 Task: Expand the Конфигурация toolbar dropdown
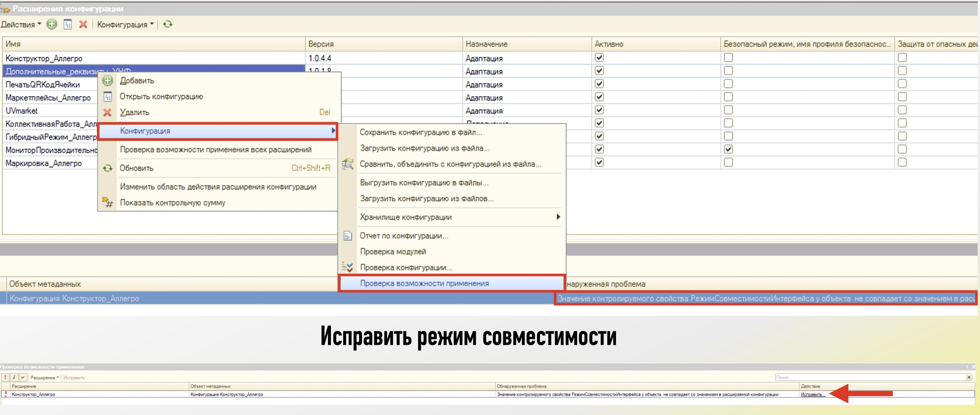click(x=125, y=24)
